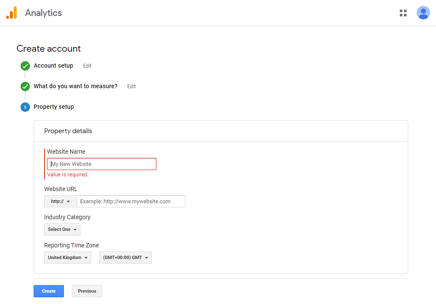Click the blue step 3 circle

click(25, 107)
